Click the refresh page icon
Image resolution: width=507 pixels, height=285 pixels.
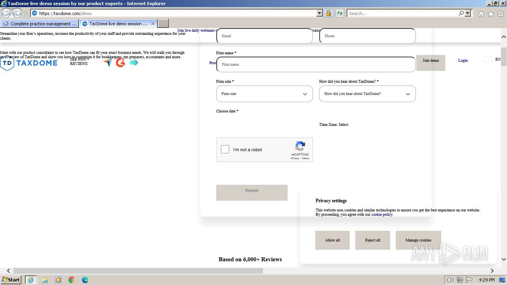click(x=339, y=13)
